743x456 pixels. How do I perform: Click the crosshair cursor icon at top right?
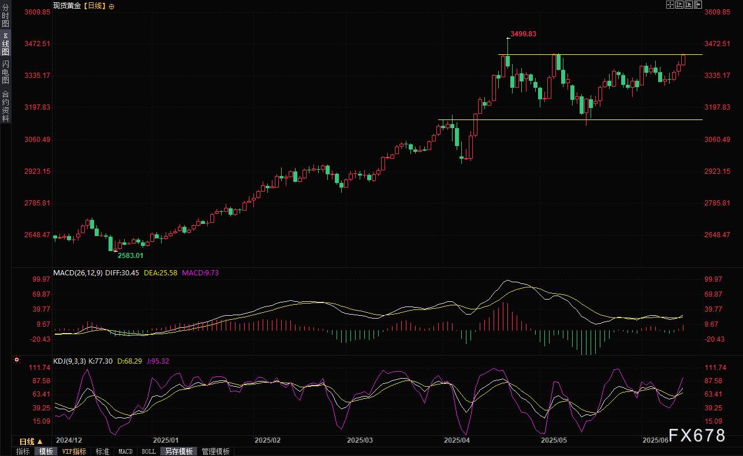[670, 5]
